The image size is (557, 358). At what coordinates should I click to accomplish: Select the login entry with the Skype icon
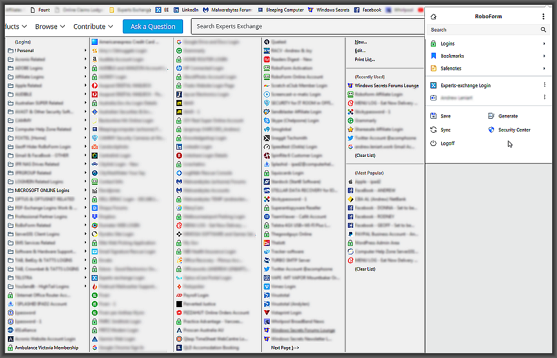292,121
